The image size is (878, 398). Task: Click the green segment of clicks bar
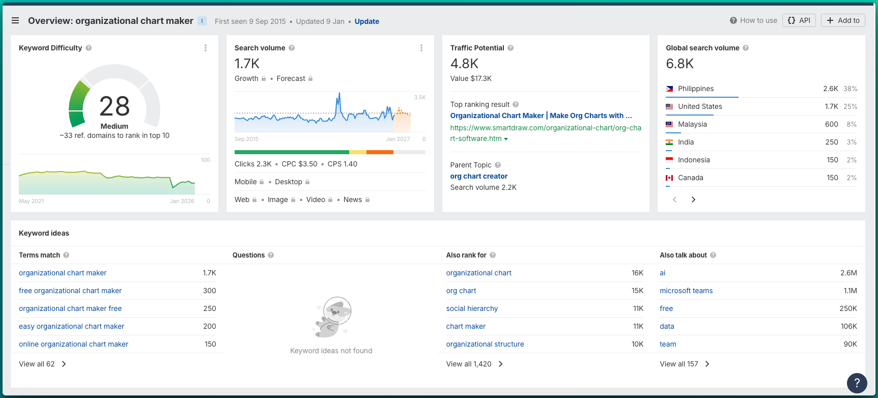coord(291,152)
